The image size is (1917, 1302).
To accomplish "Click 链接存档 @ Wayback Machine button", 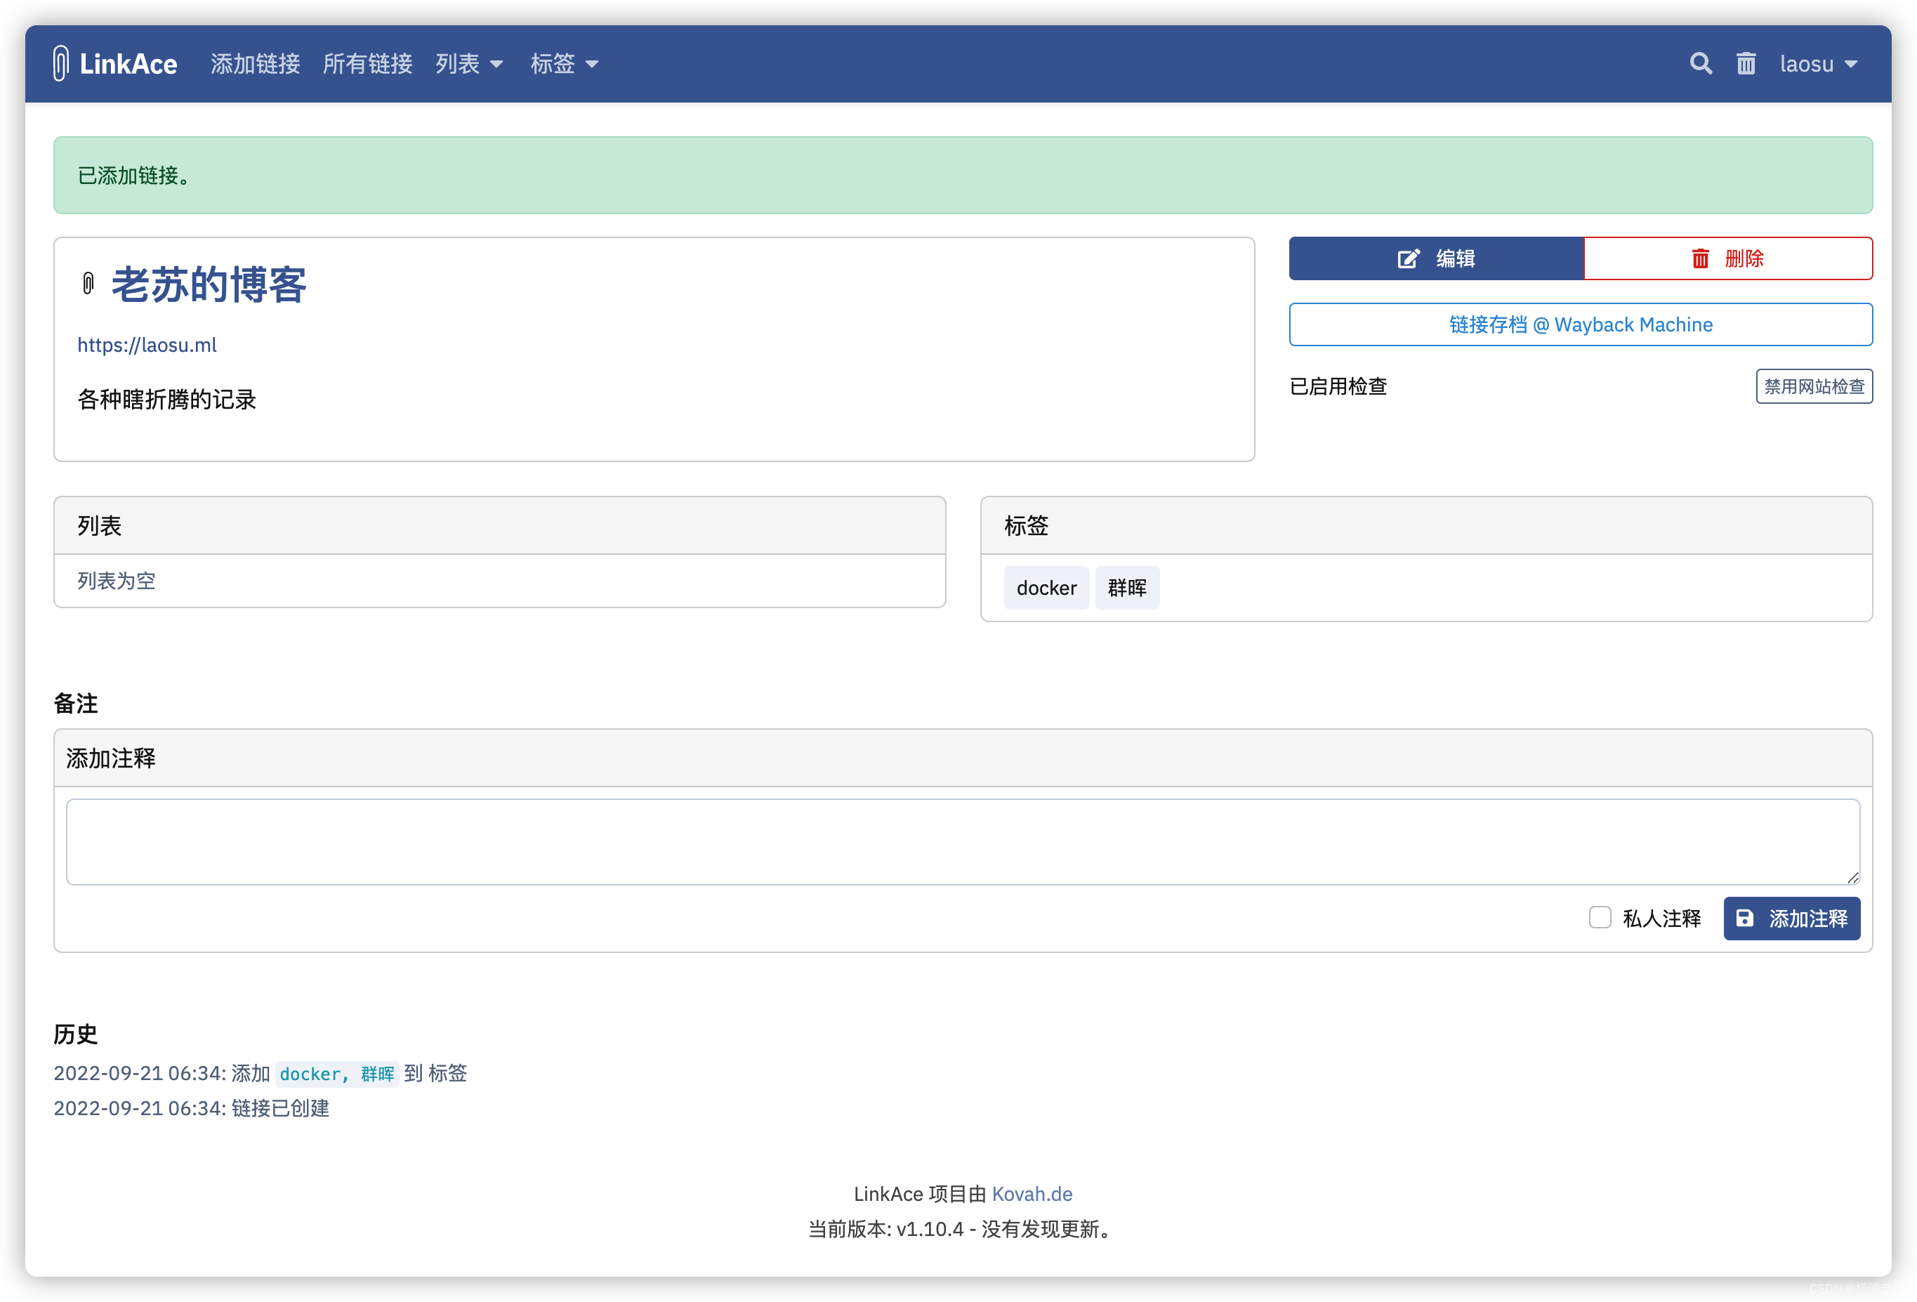I will (x=1580, y=324).
